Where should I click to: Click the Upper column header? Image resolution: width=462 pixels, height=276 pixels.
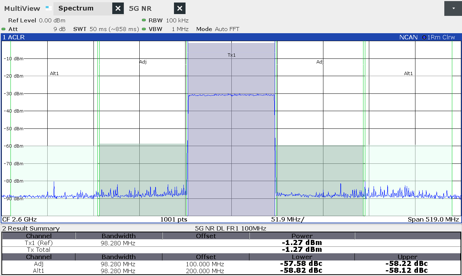(407, 257)
